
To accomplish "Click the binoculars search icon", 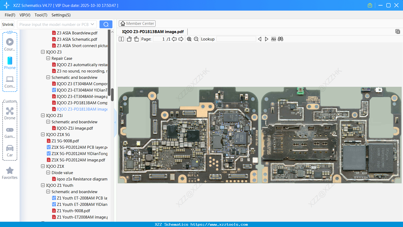I will pyautogui.click(x=280, y=39).
